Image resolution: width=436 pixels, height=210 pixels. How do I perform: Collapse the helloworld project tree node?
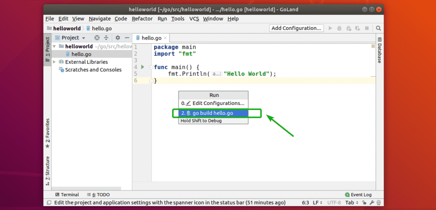tap(54, 46)
